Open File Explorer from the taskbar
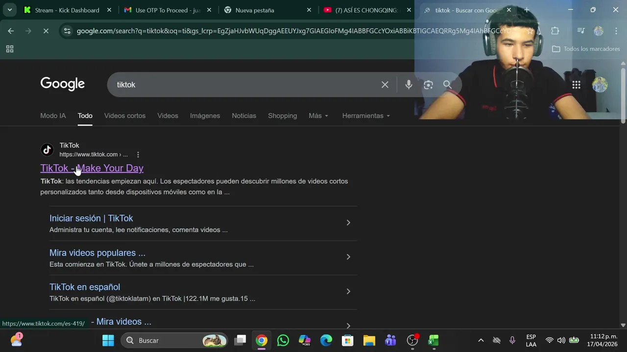This screenshot has width=627, height=352. (x=369, y=340)
